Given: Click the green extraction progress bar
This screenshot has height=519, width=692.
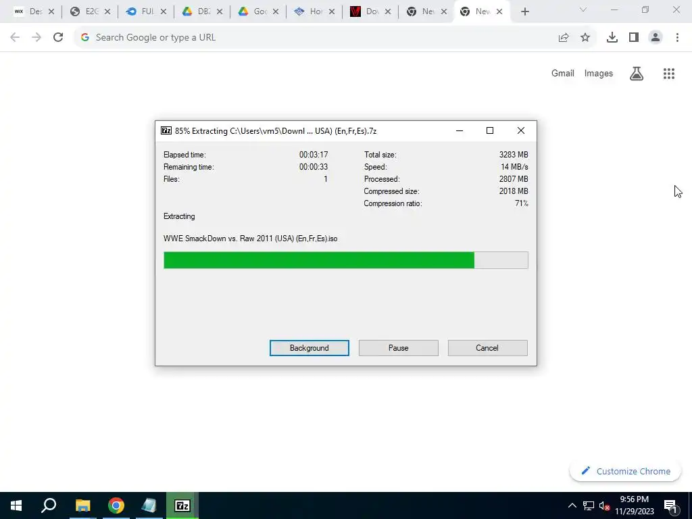Looking at the screenshot, I should point(345,260).
